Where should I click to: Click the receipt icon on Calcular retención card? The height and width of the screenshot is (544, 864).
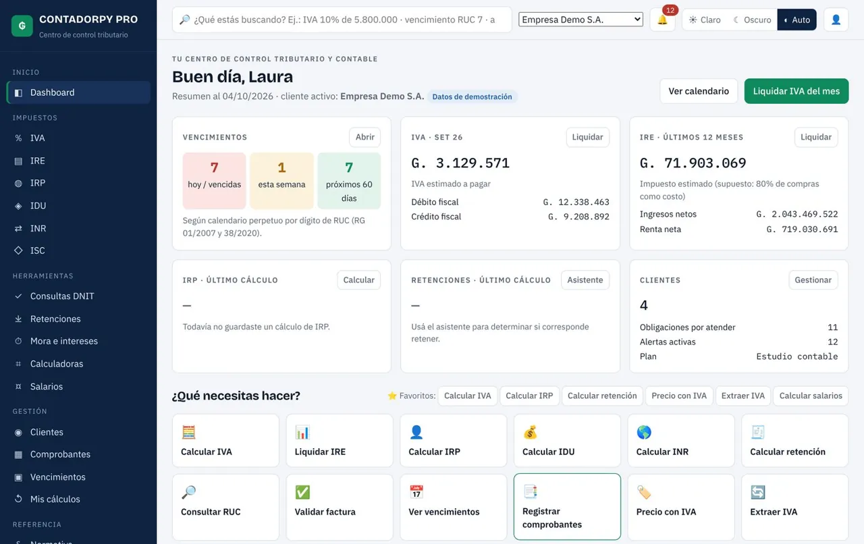758,432
